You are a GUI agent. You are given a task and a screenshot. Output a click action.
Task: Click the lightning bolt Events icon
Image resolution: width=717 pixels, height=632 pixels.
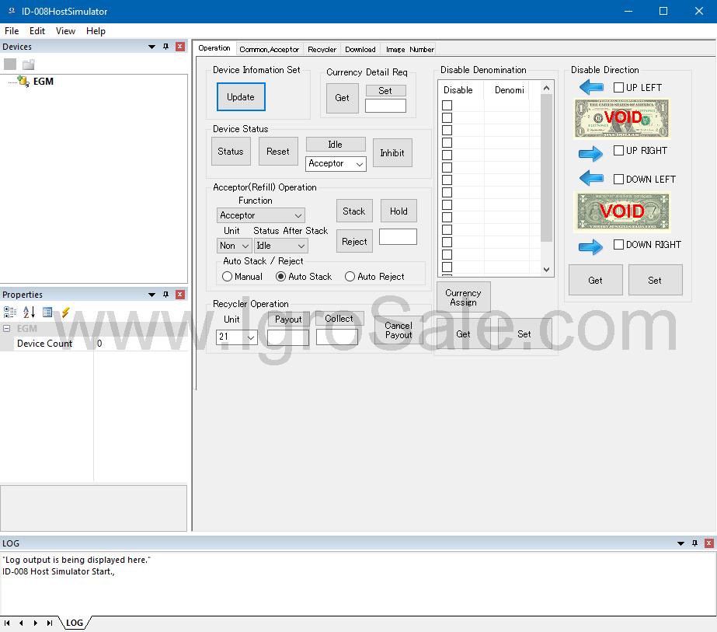click(x=65, y=313)
